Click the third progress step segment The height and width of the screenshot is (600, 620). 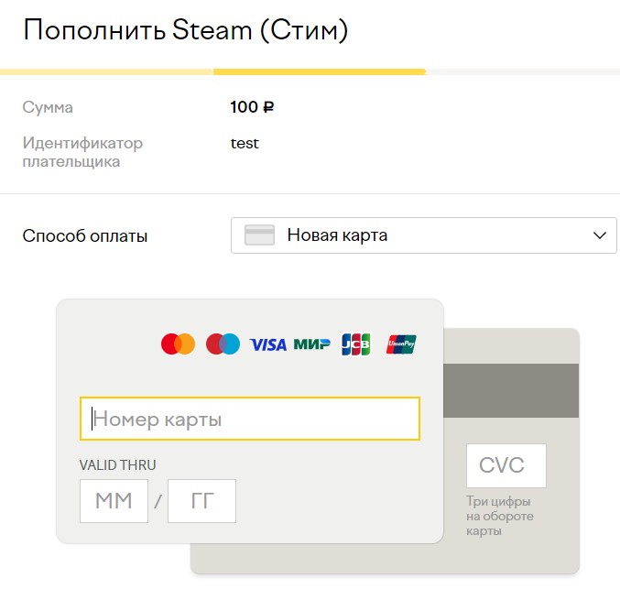(522, 71)
